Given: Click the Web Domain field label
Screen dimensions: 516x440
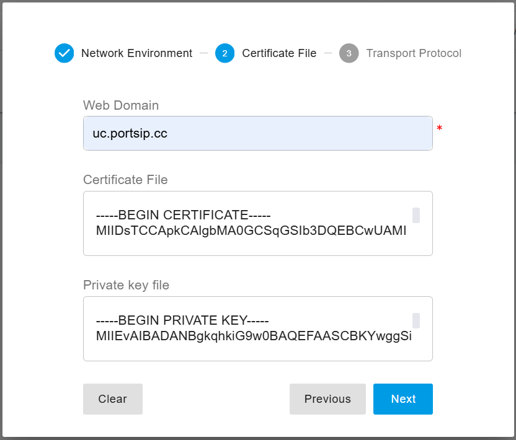Looking at the screenshot, I should pos(121,105).
